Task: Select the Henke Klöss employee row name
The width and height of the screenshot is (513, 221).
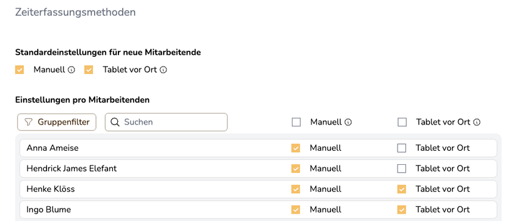Action: click(51, 189)
